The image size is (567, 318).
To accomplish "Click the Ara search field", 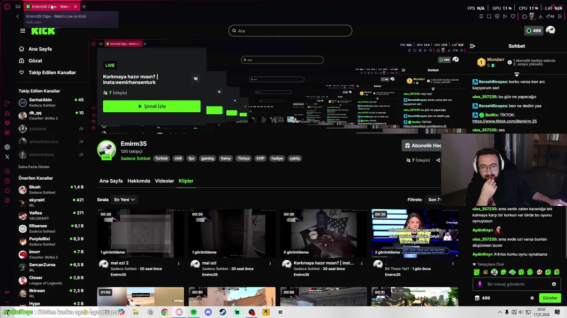I will point(290,30).
